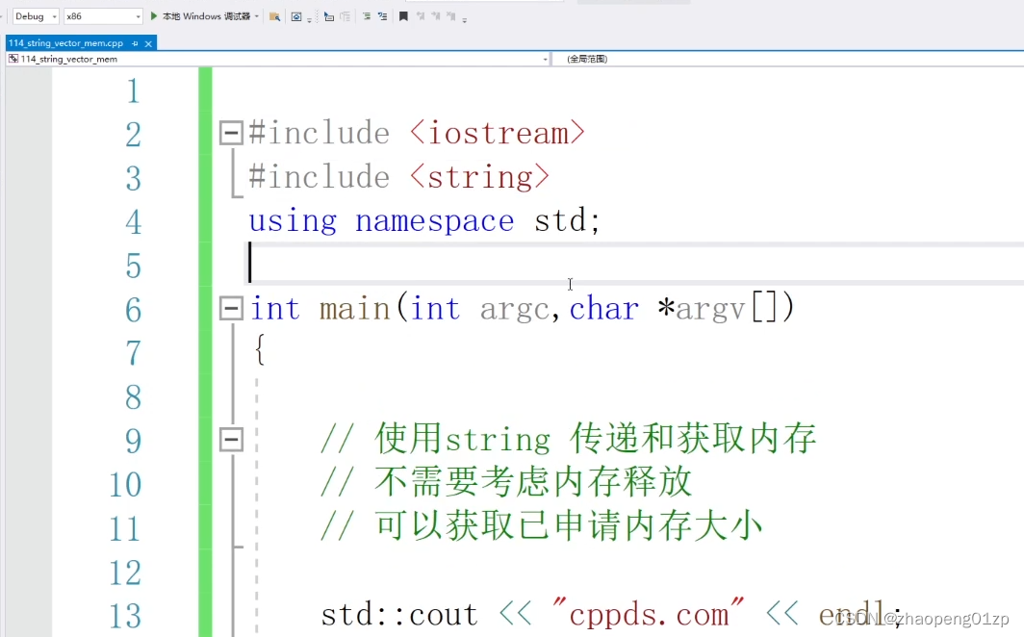1024x637 pixels.
Task: Click line number 10 to select that line
Action: [125, 485]
